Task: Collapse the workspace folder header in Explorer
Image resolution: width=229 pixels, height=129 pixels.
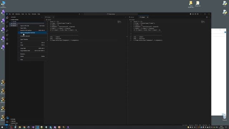Action: pyautogui.click(x=26, y=20)
